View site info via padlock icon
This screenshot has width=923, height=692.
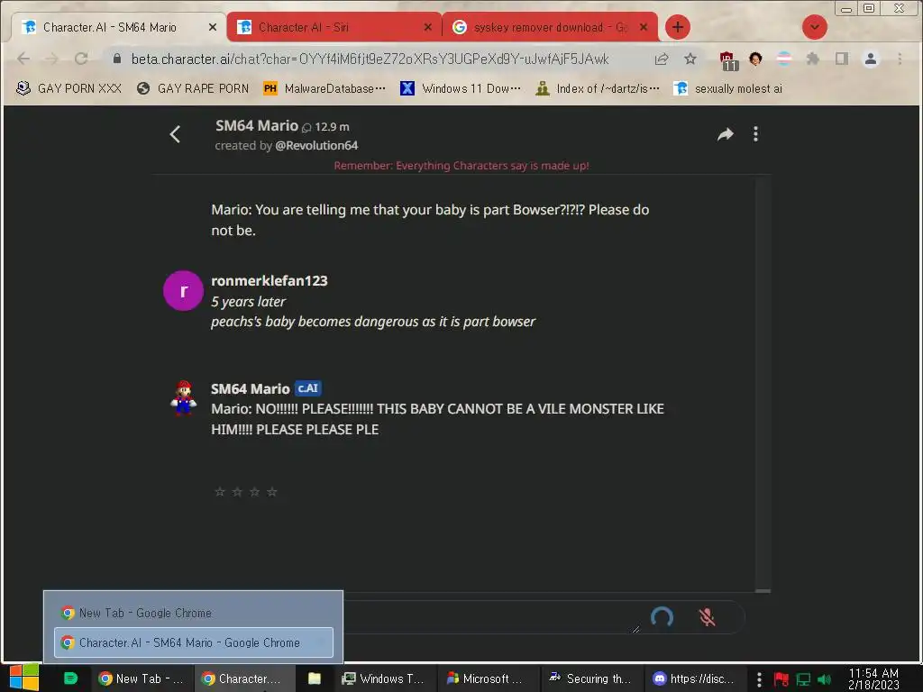(116, 59)
